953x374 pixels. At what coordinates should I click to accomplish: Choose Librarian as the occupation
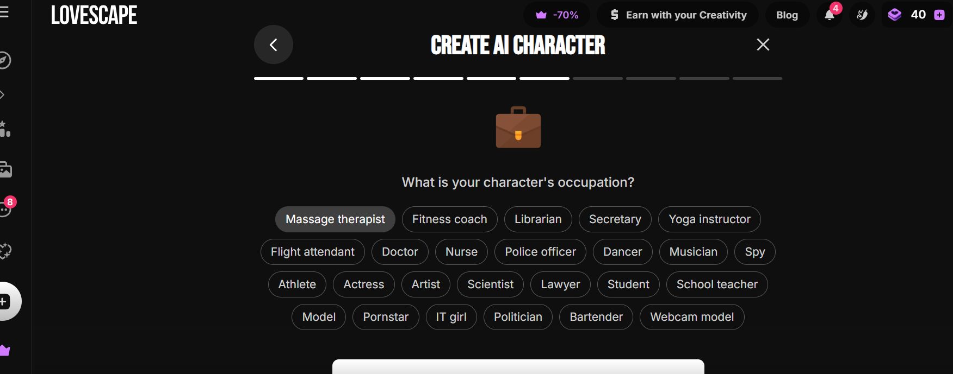(x=537, y=219)
